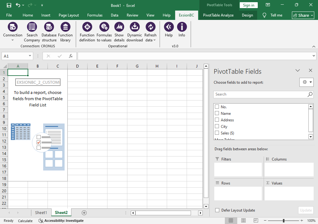
Task: Switch to the PivotTable Analyze tab
Action: point(218,15)
